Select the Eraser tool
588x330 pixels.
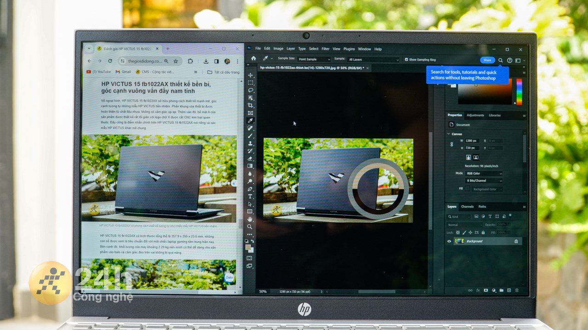250,159
